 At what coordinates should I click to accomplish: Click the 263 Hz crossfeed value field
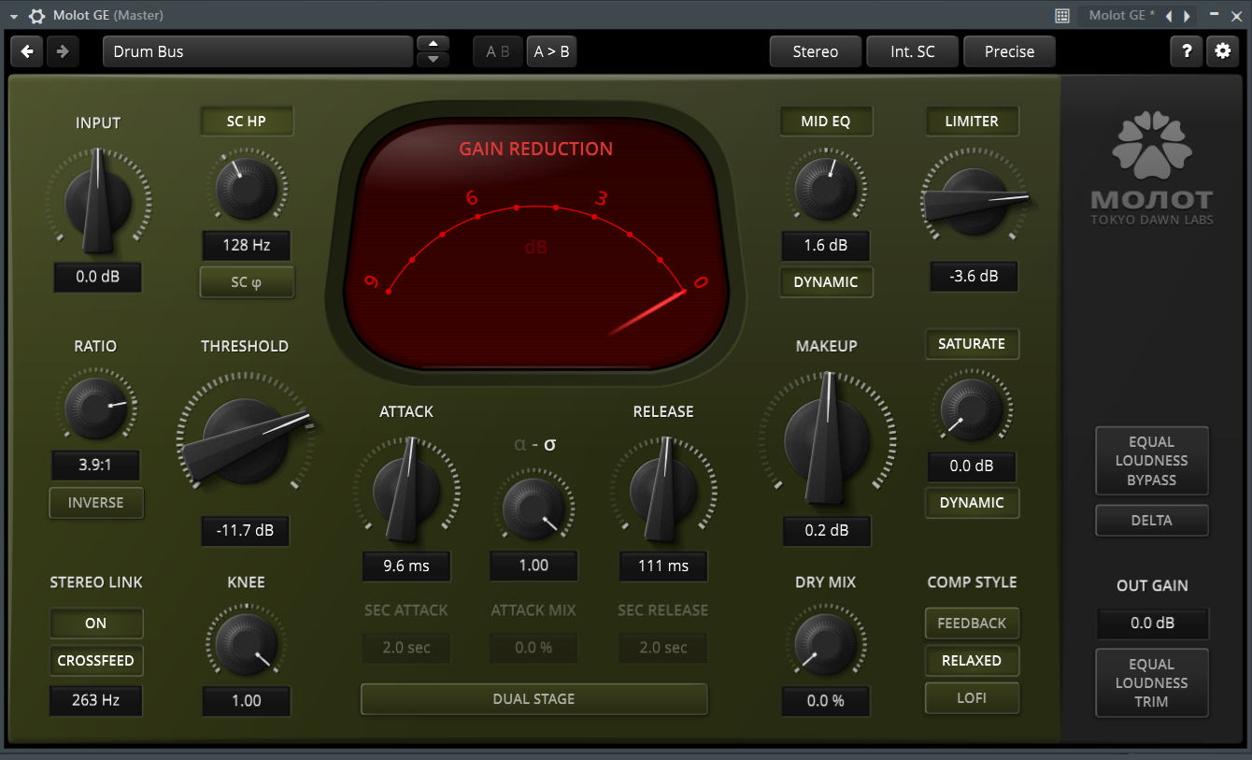tap(96, 700)
